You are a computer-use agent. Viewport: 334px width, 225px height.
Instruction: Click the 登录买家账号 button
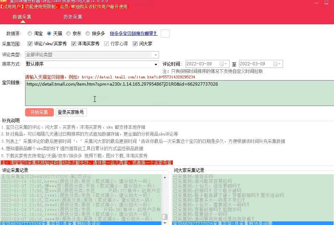click(71, 112)
